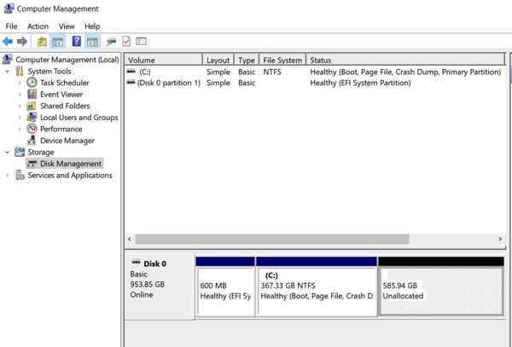Select Performance in the left tree
Viewport: 512px width, 347px height.
coord(61,130)
